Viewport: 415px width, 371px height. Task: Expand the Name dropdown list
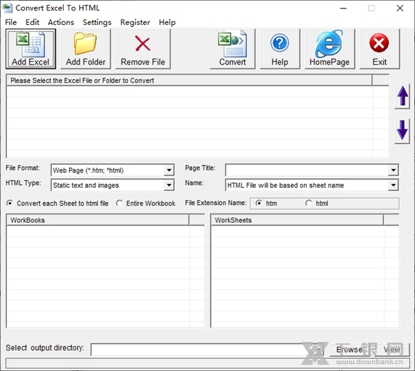point(393,185)
